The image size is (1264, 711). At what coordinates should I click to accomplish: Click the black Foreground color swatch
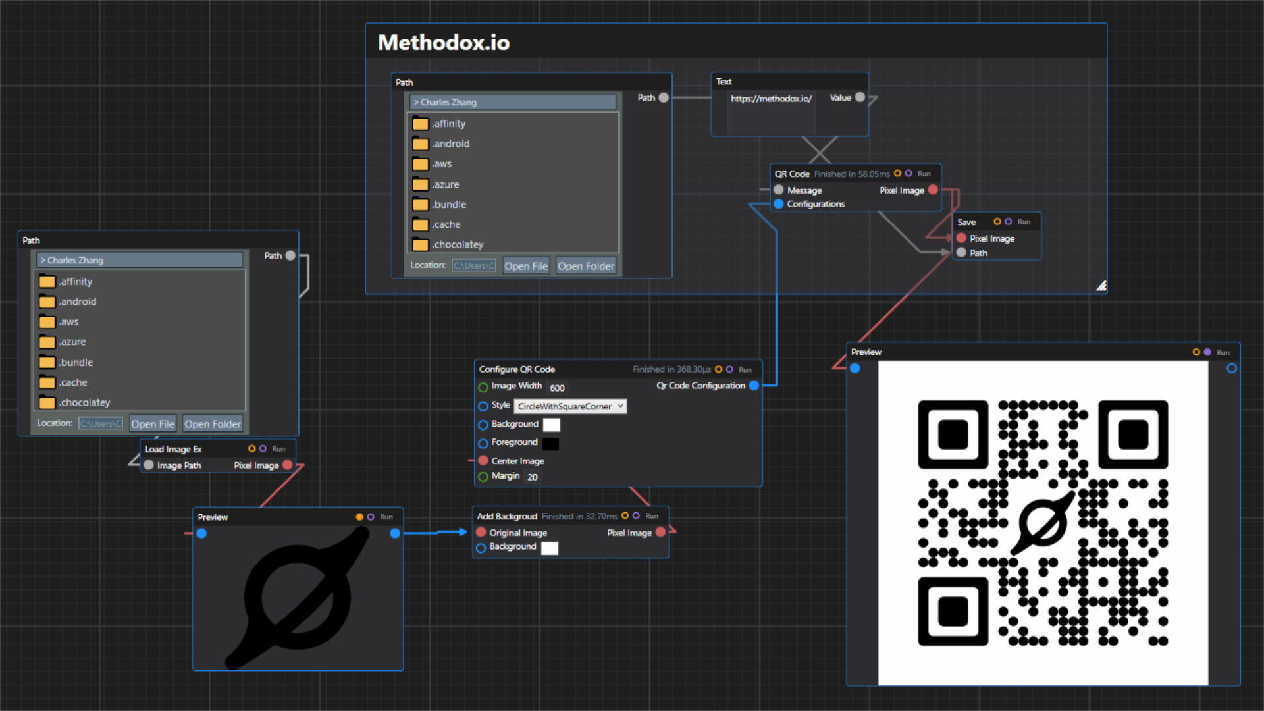550,443
